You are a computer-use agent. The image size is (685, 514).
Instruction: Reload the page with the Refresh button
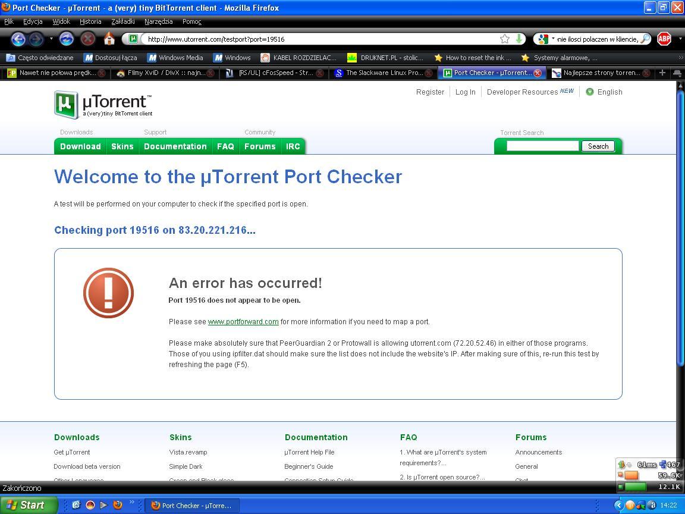point(67,39)
